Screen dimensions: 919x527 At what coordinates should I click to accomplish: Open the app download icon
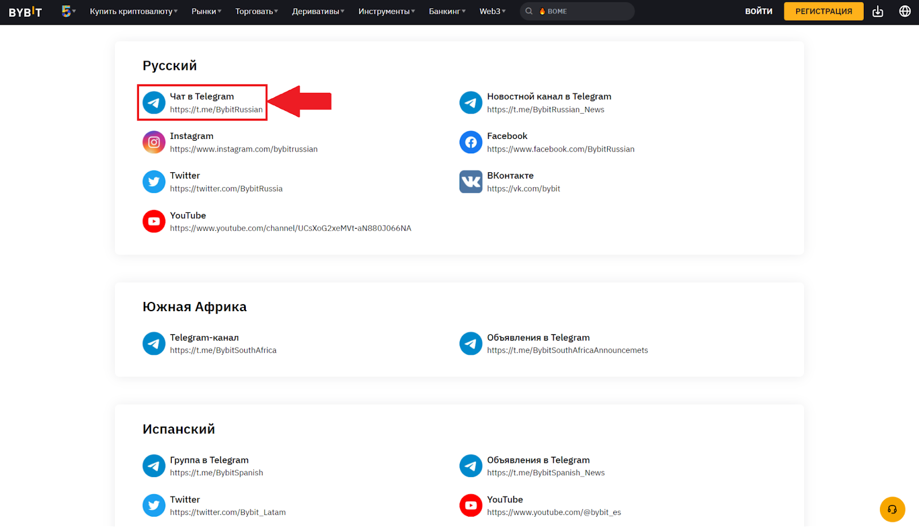[x=878, y=11]
